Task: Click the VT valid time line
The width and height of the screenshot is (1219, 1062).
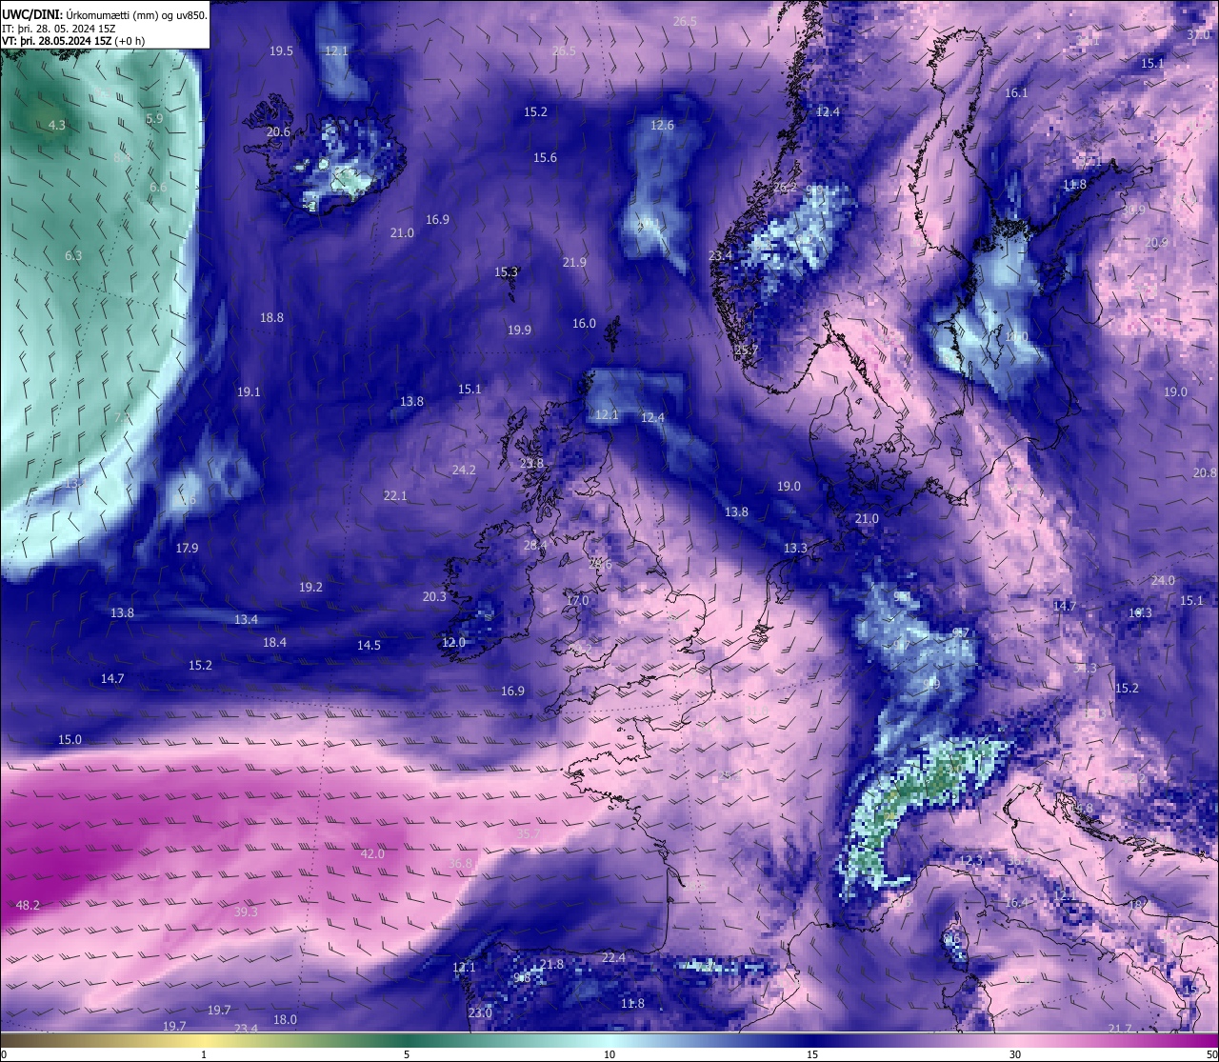Action: [x=73, y=41]
